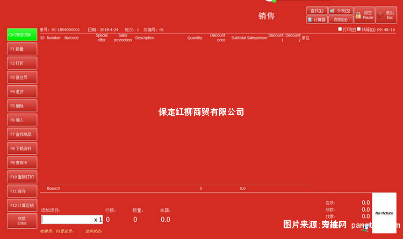The width and height of the screenshot is (403, 239).
Task: Click the order number 01-1804000001
Action: click(x=66, y=30)
